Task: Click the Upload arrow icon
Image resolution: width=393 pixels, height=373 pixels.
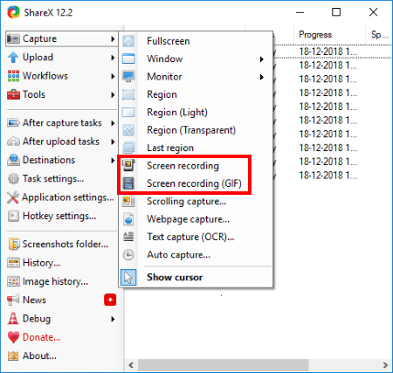Action: (13, 58)
